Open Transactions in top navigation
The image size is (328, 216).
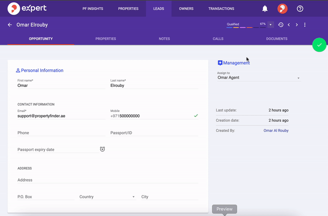221,9
